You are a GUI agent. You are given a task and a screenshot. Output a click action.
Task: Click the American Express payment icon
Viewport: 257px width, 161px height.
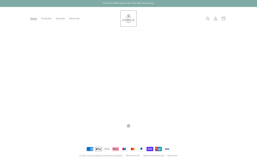click(x=90, y=149)
